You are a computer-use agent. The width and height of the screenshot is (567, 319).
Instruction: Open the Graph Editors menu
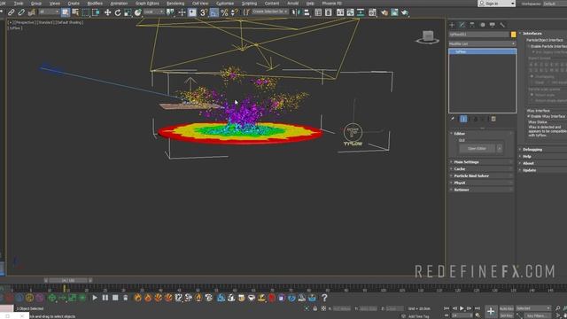147,4
